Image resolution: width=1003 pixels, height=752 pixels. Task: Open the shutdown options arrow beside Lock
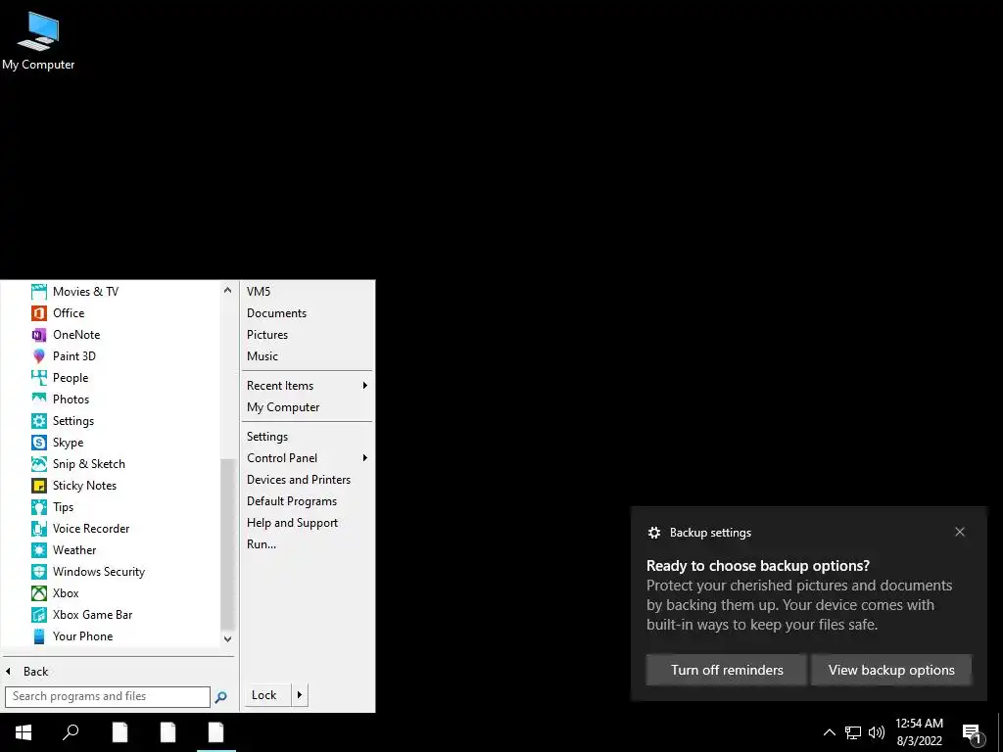[x=300, y=695]
